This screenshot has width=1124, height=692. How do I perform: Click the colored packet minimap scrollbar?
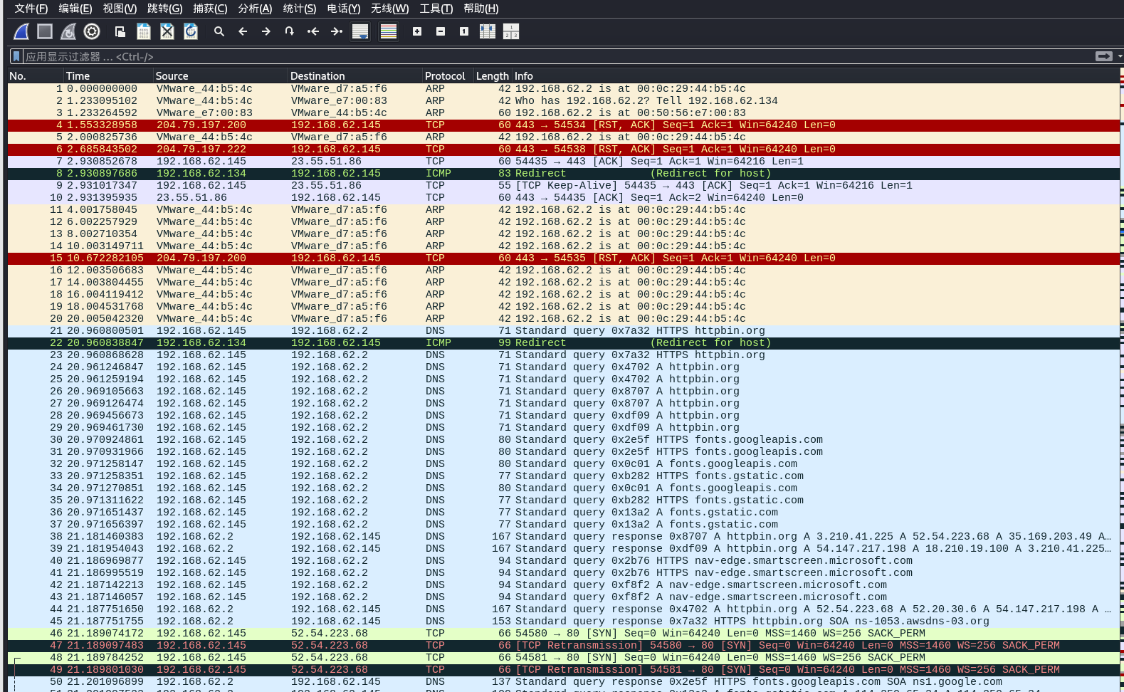[1121, 356]
